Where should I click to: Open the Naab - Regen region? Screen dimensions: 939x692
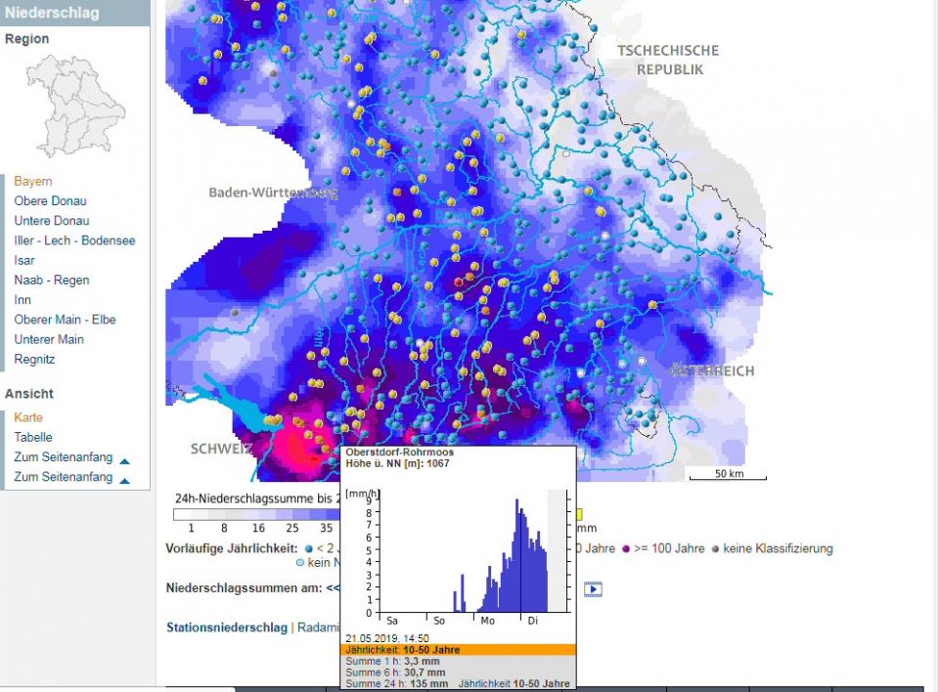point(51,281)
